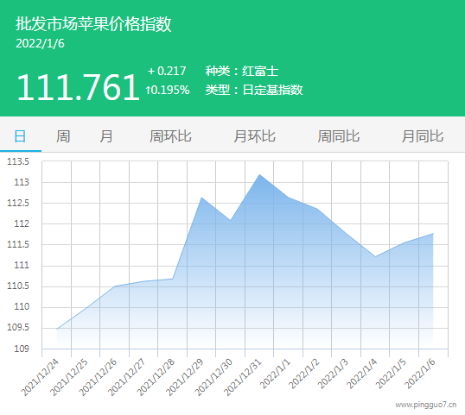Click the 2022/1/6 date under title
The image size is (465, 415).
pyautogui.click(x=40, y=43)
